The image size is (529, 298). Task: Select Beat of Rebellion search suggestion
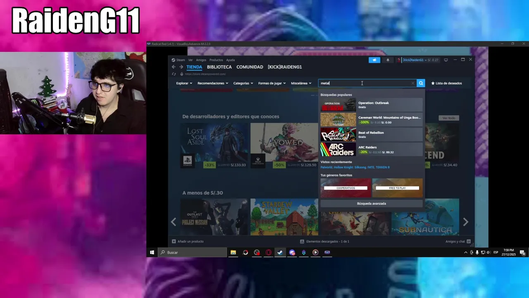coord(371,135)
